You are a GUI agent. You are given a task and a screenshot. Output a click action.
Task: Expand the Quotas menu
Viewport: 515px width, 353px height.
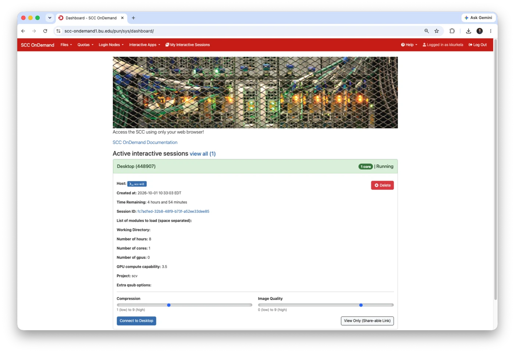click(85, 45)
